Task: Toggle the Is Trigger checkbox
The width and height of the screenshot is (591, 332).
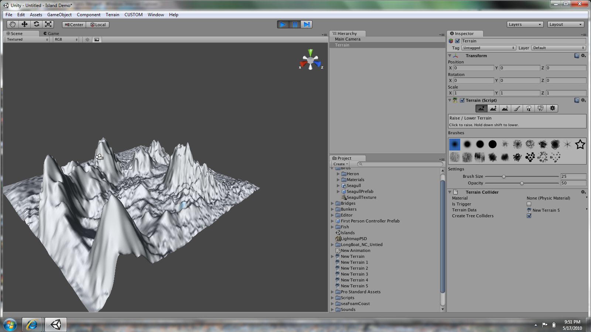Action: coord(529,204)
